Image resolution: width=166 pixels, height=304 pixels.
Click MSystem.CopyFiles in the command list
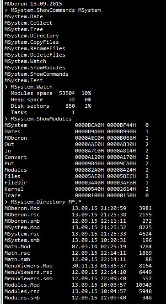(32, 42)
